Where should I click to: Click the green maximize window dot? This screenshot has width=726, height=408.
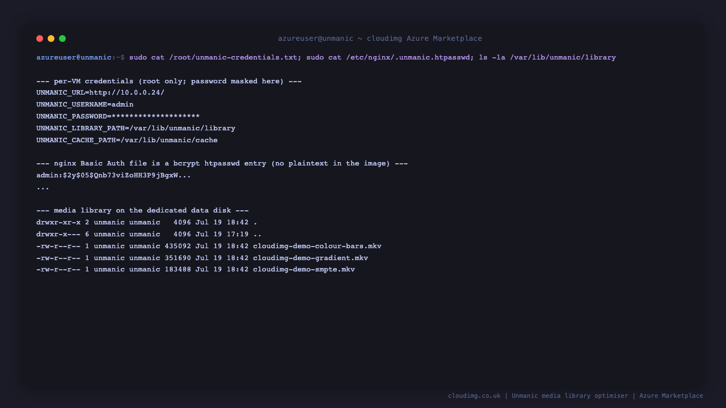[62, 39]
